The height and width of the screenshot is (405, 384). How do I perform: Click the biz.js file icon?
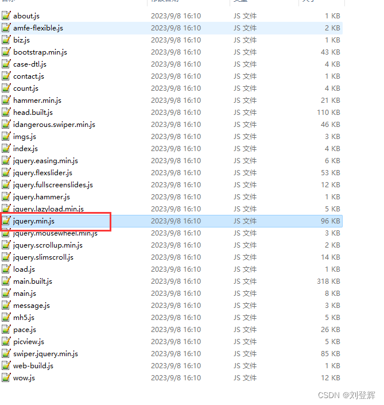(x=6, y=40)
